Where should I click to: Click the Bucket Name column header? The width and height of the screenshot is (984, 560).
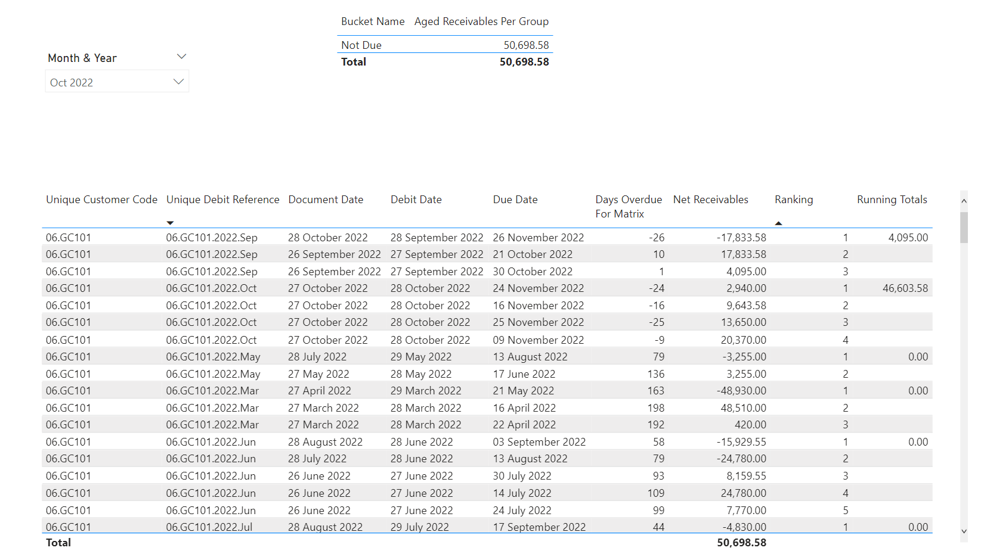click(x=373, y=21)
